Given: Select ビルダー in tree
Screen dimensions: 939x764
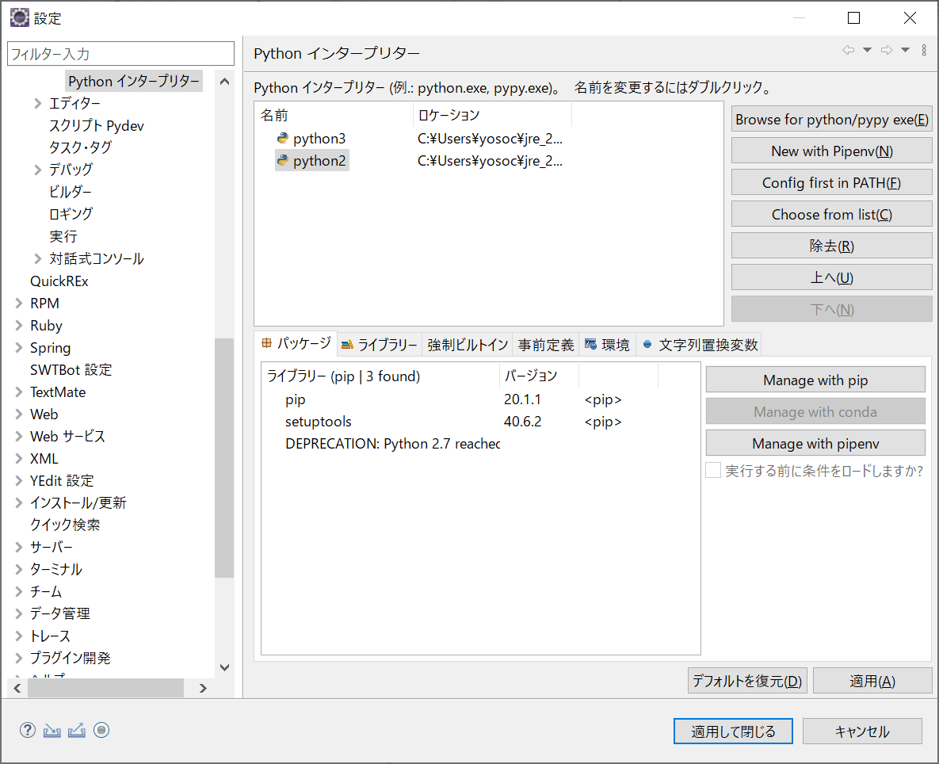Looking at the screenshot, I should (x=70, y=192).
